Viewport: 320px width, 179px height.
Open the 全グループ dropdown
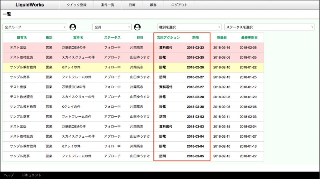coord(35,27)
